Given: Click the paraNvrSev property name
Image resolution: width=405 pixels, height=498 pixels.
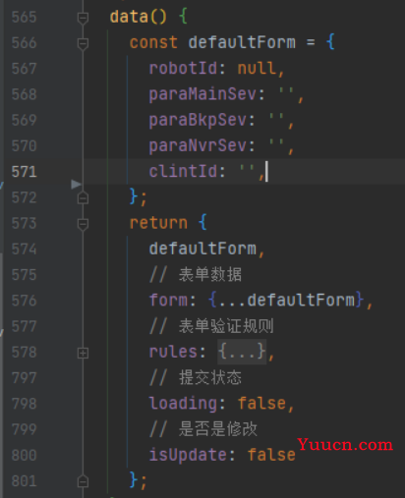Looking at the screenshot, I should (198, 145).
